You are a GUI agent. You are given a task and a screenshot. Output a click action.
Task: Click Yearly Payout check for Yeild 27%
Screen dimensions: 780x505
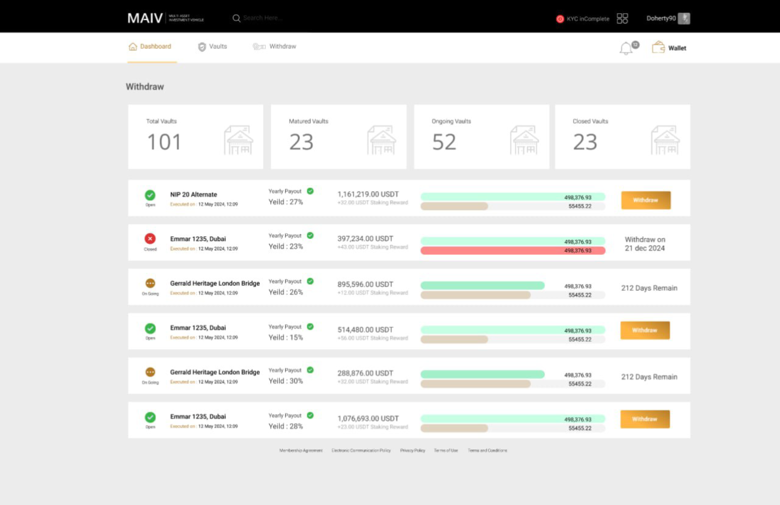click(310, 191)
